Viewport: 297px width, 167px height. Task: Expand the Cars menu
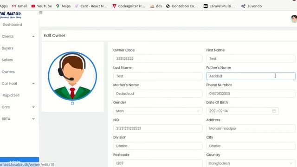[18, 107]
